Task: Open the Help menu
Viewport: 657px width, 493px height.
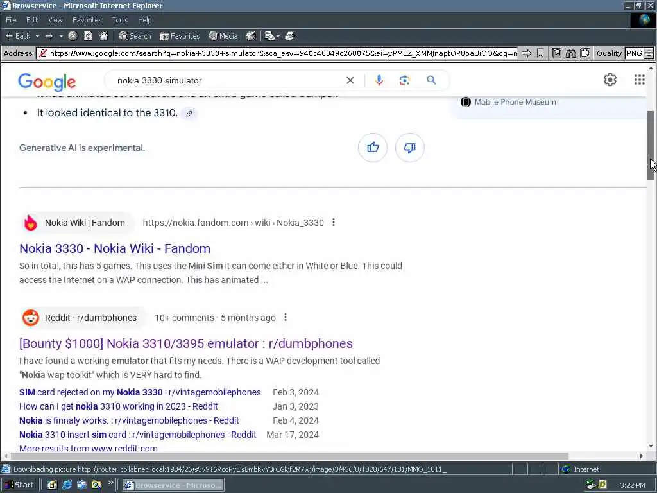Action: (144, 20)
